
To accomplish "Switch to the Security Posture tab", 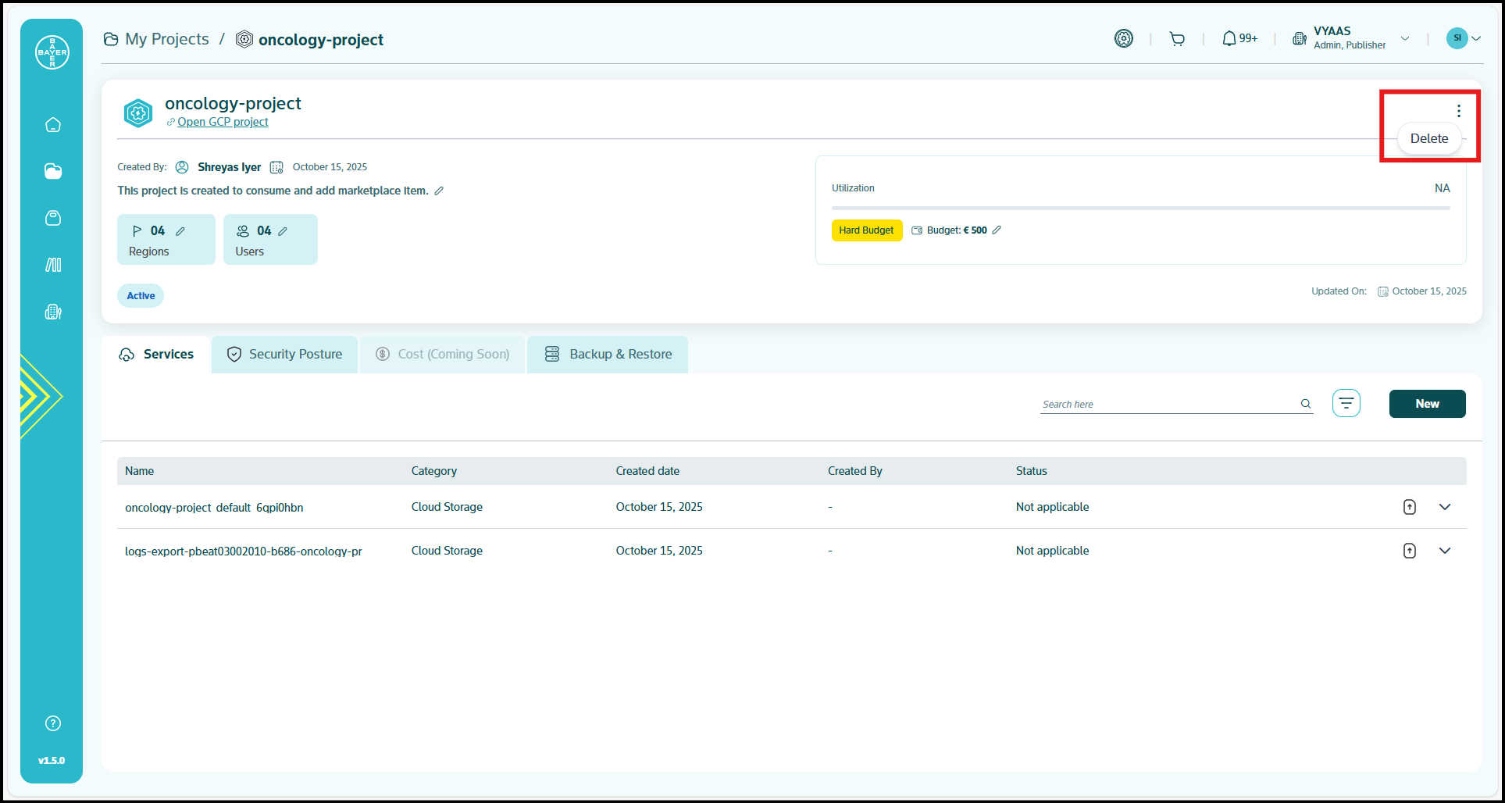I will 285,355.
